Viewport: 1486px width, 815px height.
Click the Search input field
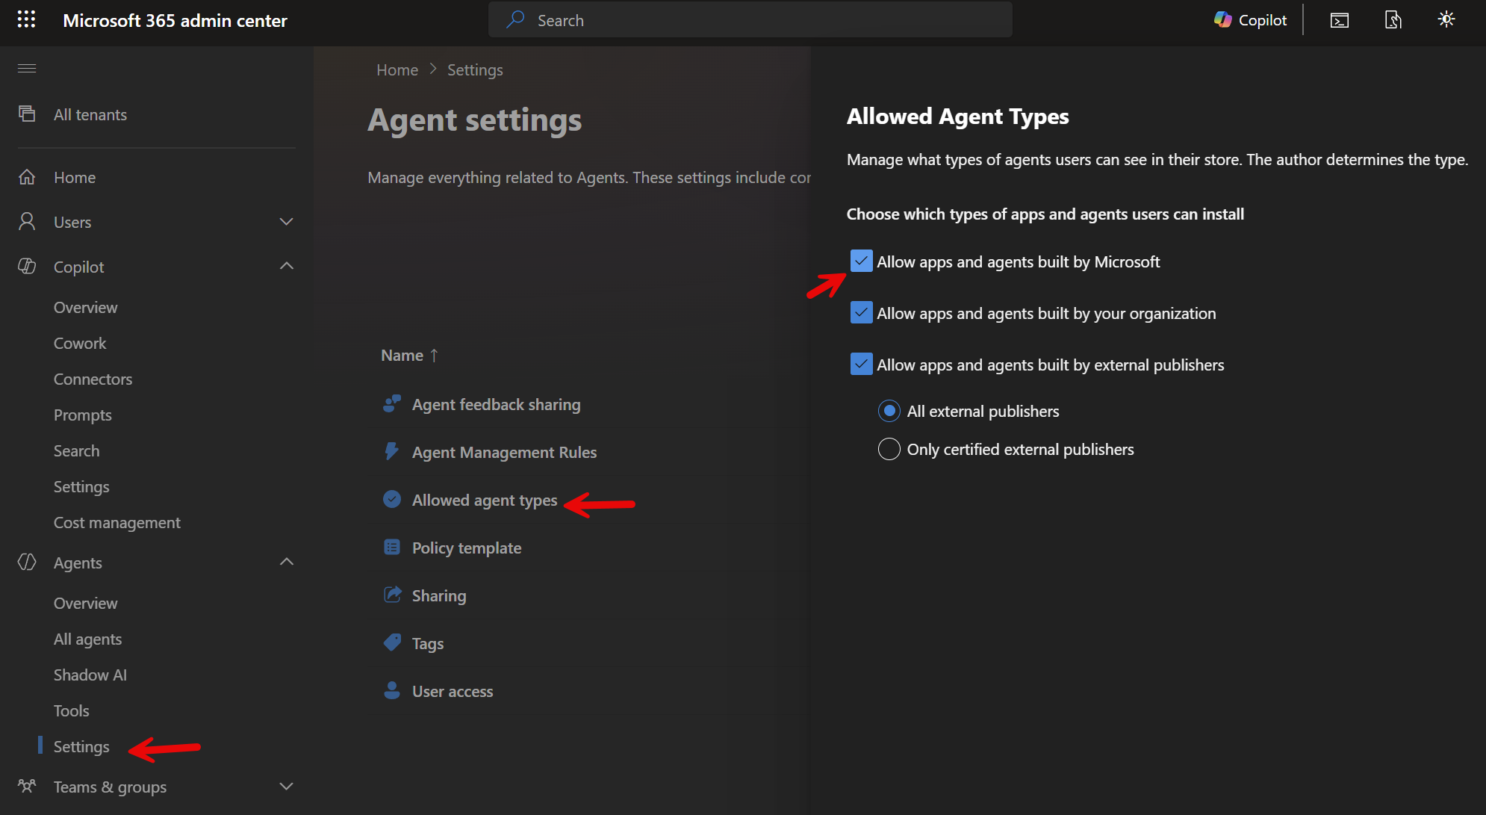[x=750, y=20]
